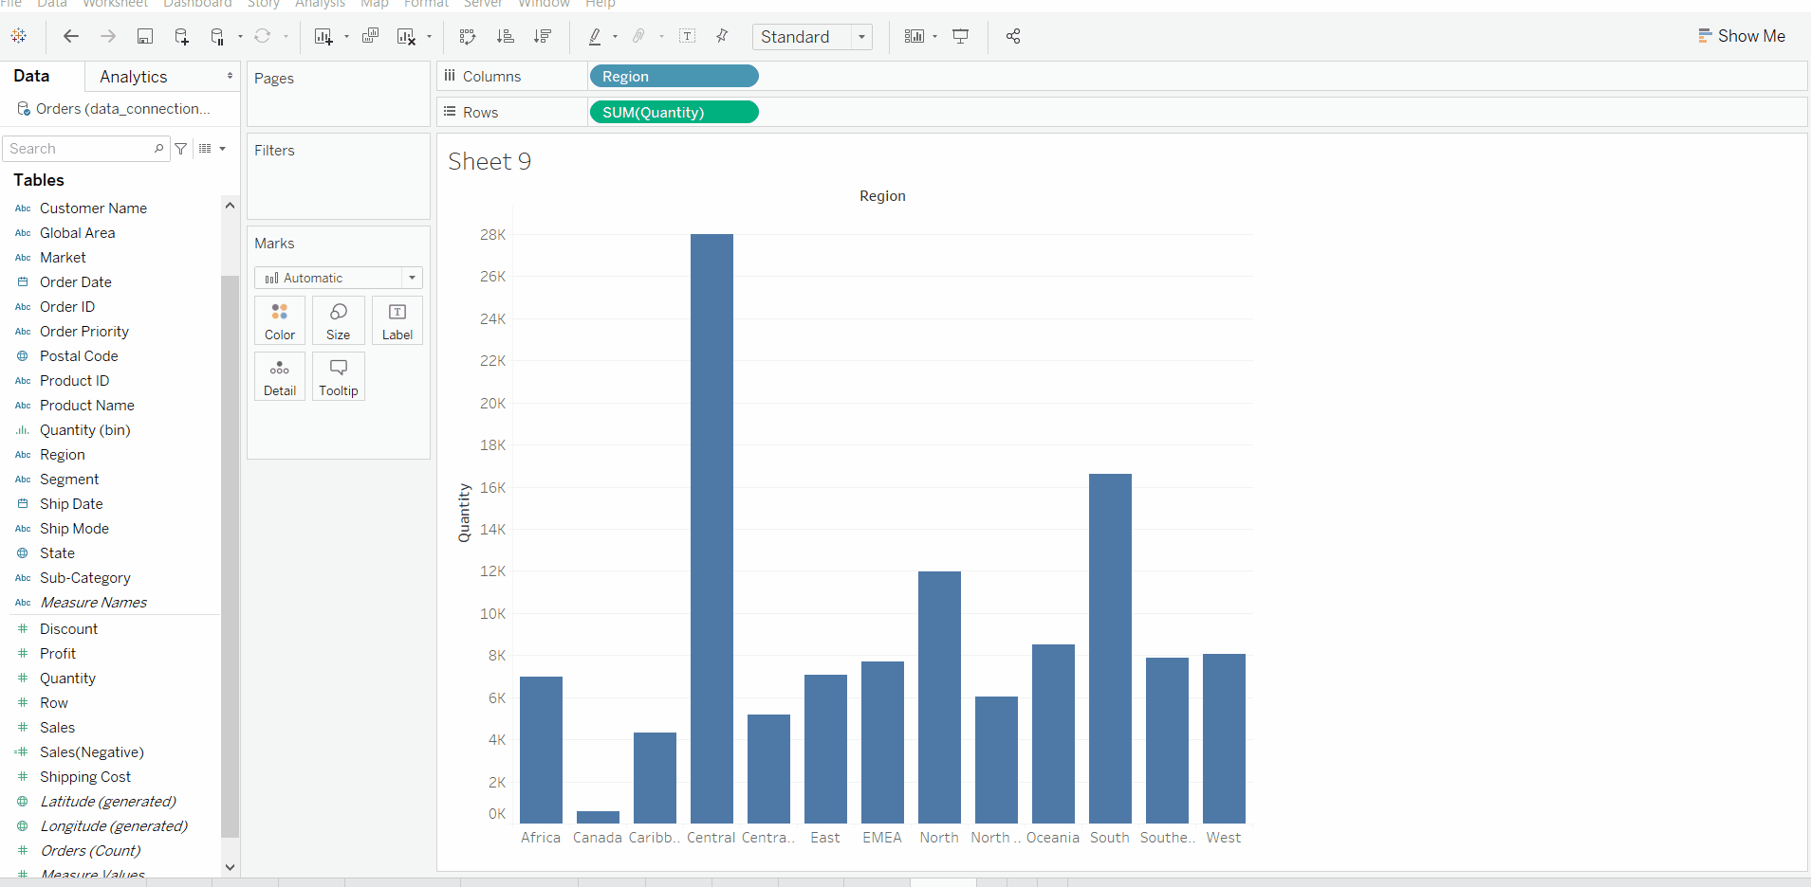Enter Presentation Mode from the toolbar
The image size is (1811, 887).
pos(961,36)
